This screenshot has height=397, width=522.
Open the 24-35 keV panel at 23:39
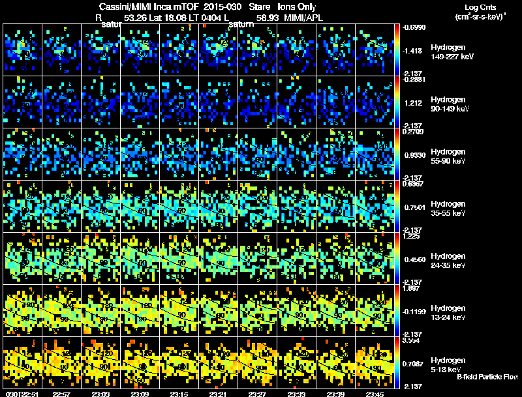[335, 258]
